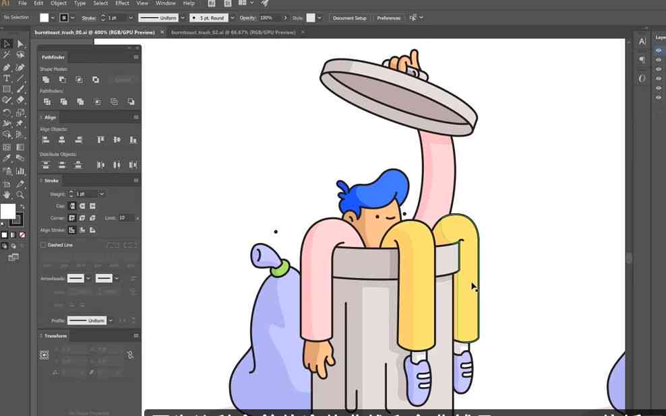Open the control bar Uniform width profile dropdown
This screenshot has width=666, height=416.
tap(183, 18)
